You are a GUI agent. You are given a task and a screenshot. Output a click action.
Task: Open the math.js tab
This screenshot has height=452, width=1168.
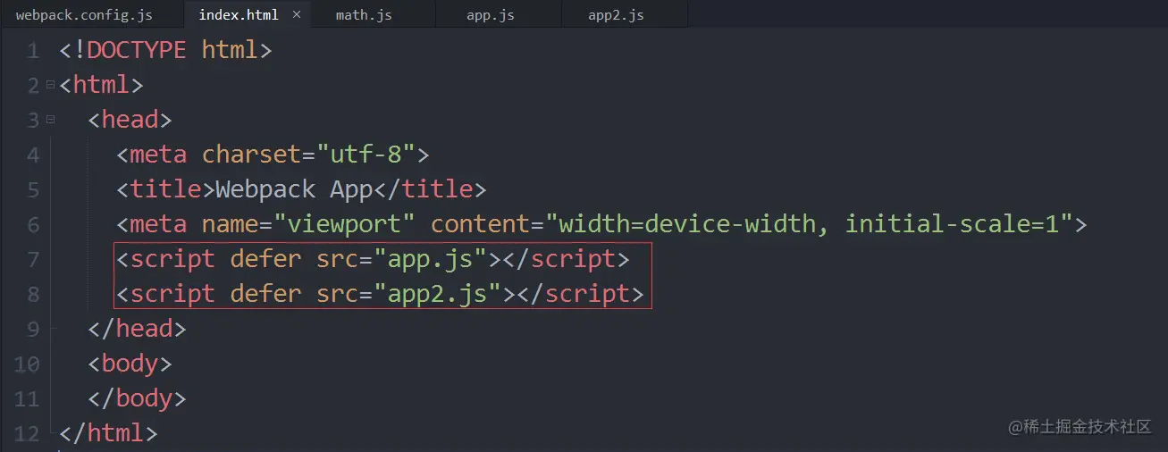coord(364,15)
